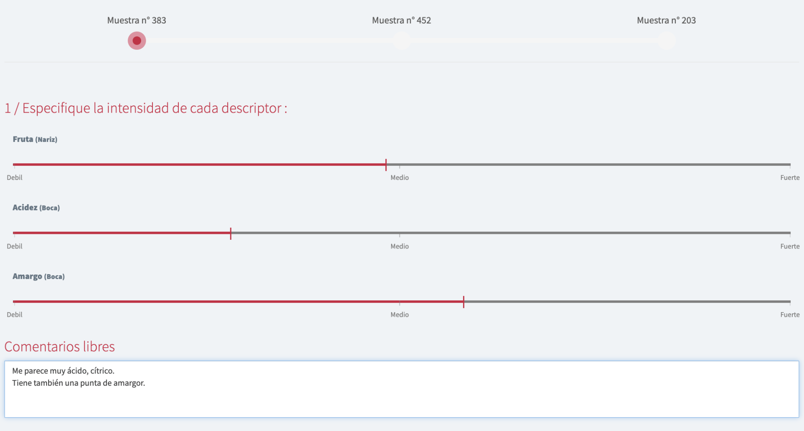Viewport: 804px width, 431px height.
Task: Set Amargo slider to the Debil end
Action: click(14, 302)
